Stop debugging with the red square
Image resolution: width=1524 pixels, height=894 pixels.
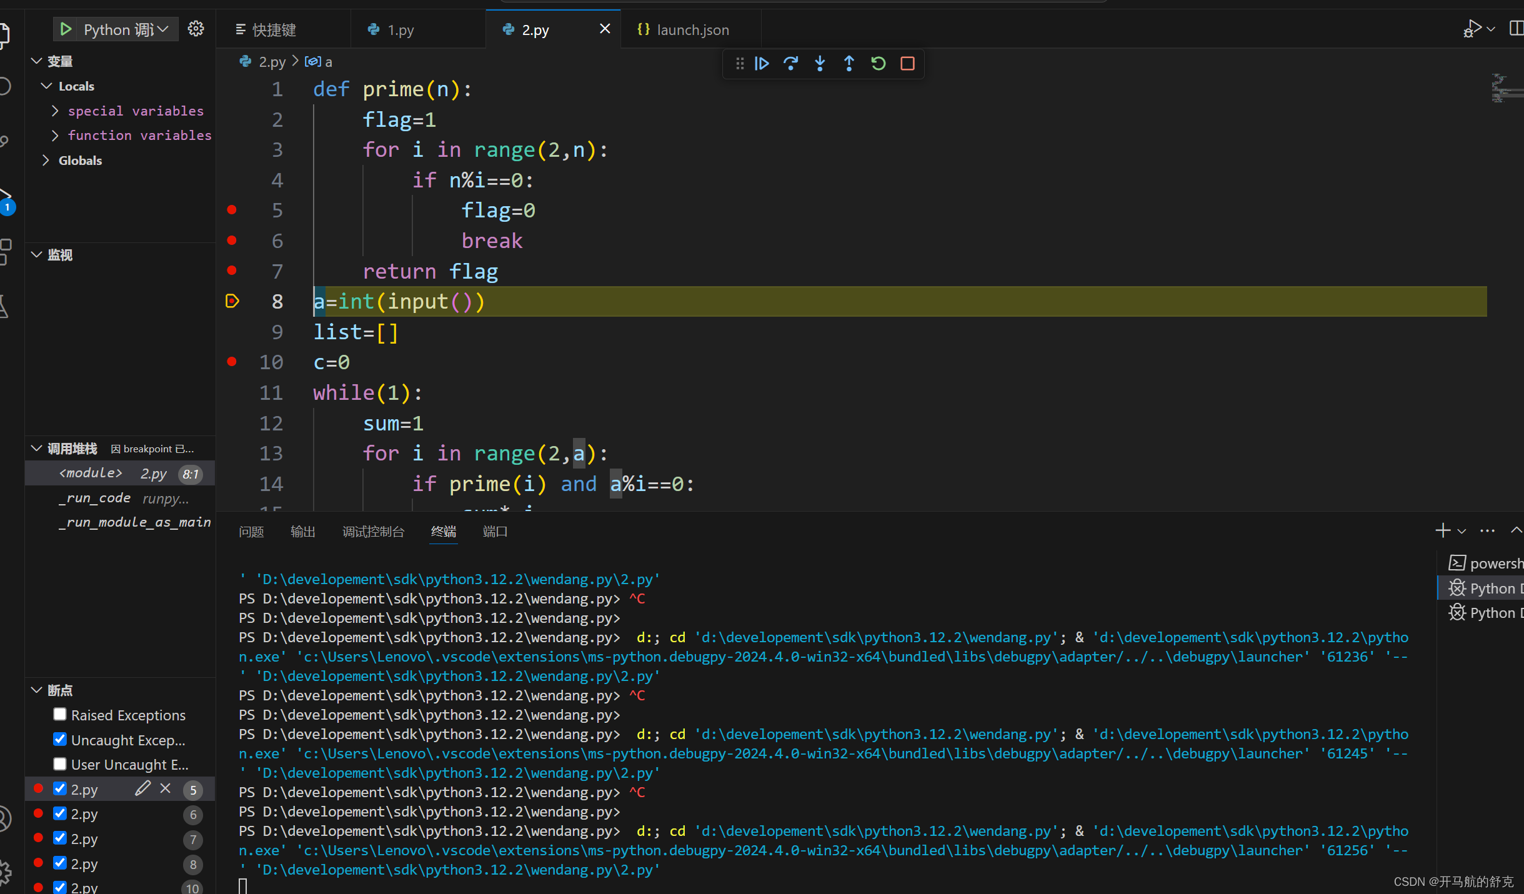pyautogui.click(x=907, y=64)
